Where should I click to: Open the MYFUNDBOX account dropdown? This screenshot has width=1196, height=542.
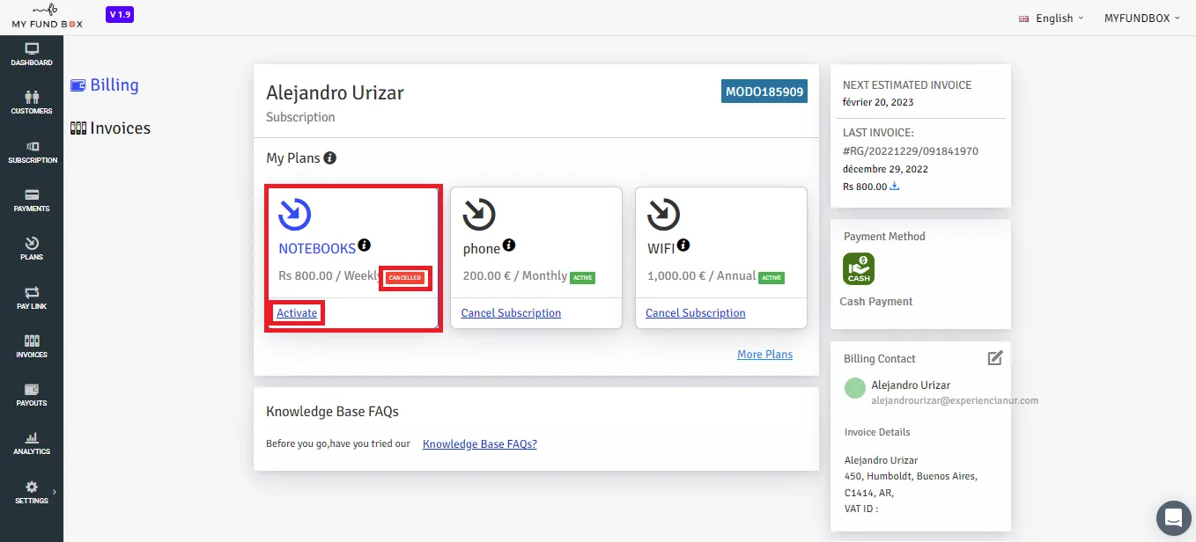[1142, 18]
